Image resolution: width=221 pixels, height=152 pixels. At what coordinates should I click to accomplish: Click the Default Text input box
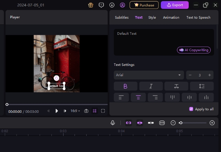click(x=164, y=42)
